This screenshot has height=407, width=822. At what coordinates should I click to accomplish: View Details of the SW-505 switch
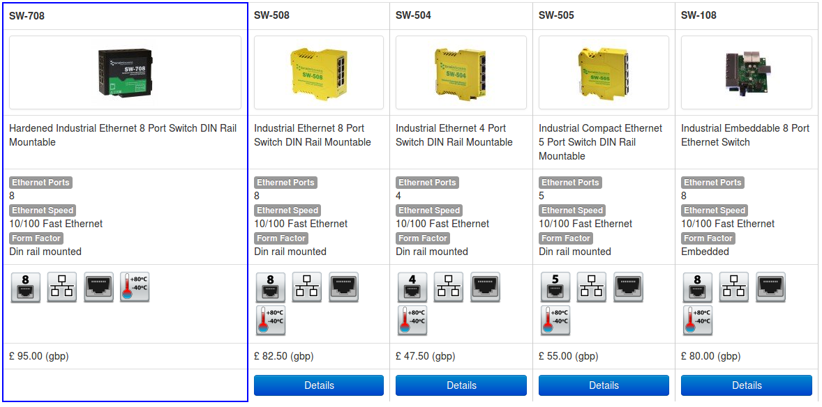coord(604,385)
